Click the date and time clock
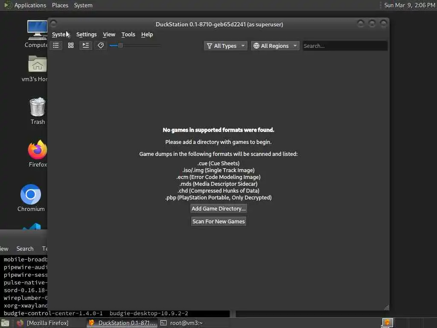437x328 pixels. (x=409, y=5)
